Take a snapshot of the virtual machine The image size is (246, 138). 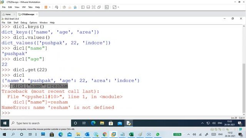click(64, 7)
